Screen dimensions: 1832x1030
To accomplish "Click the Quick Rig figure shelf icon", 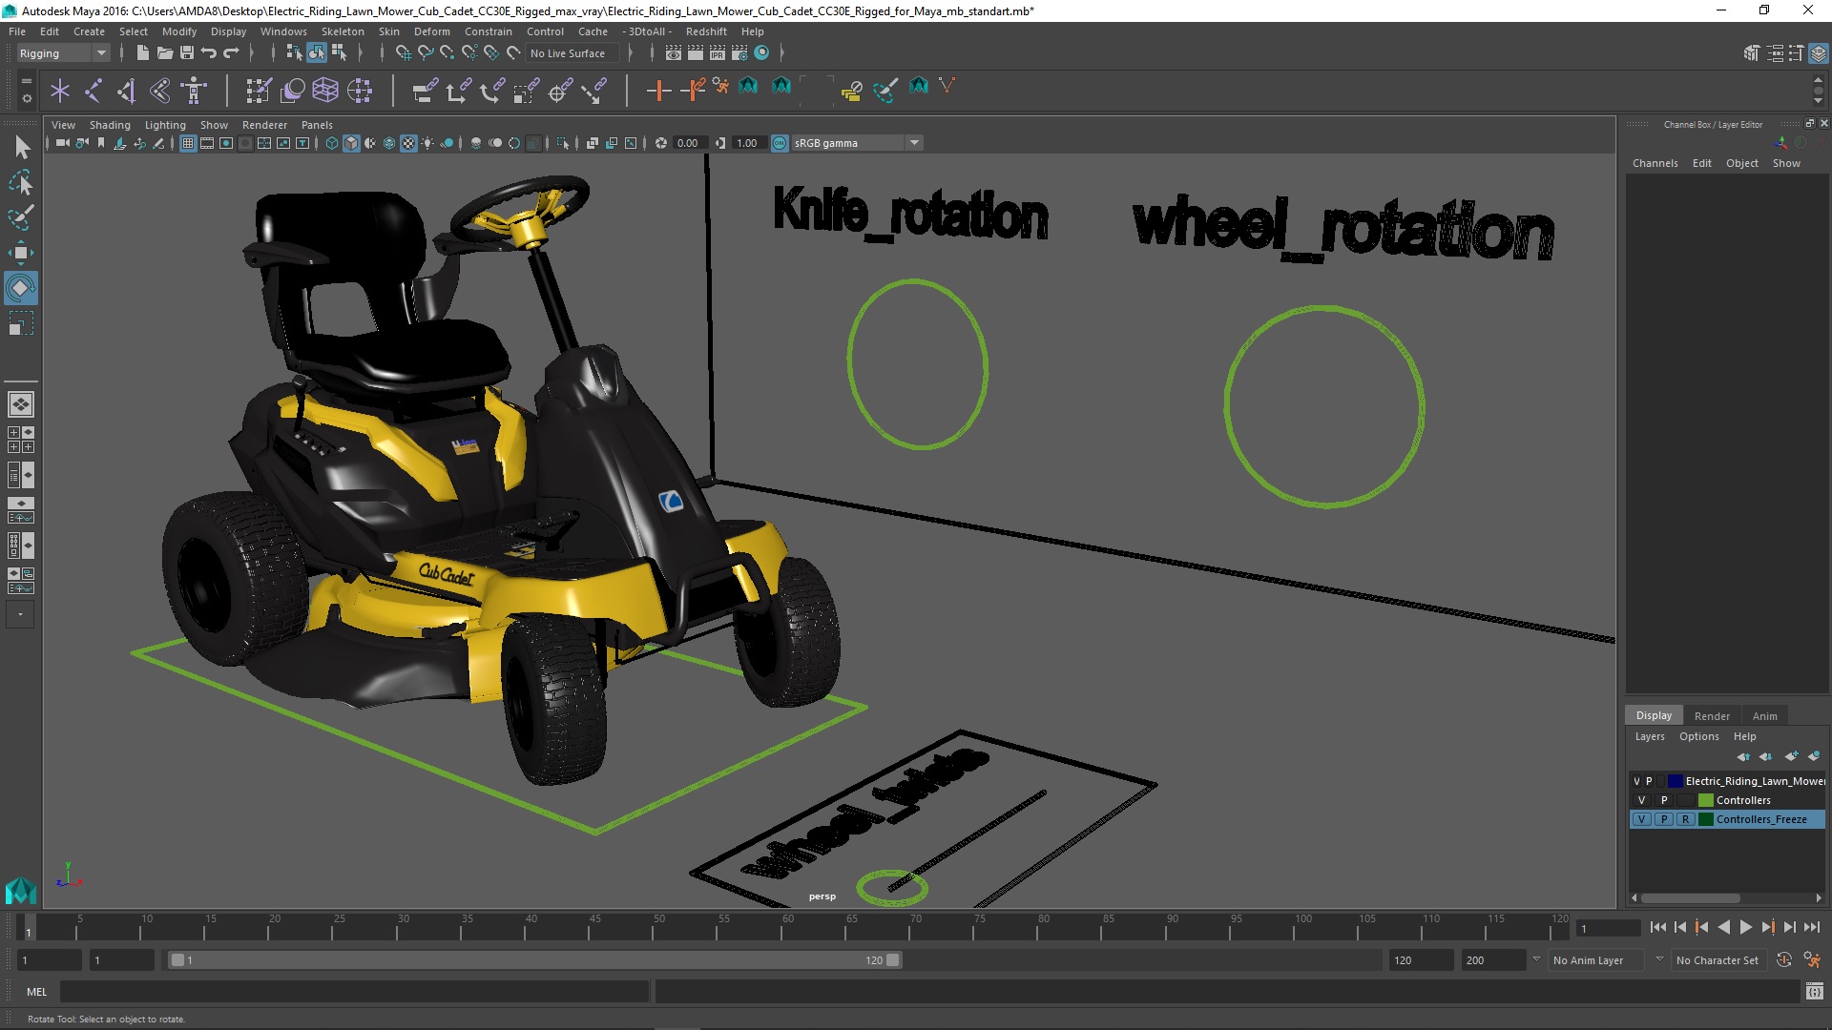I will pyautogui.click(x=194, y=91).
